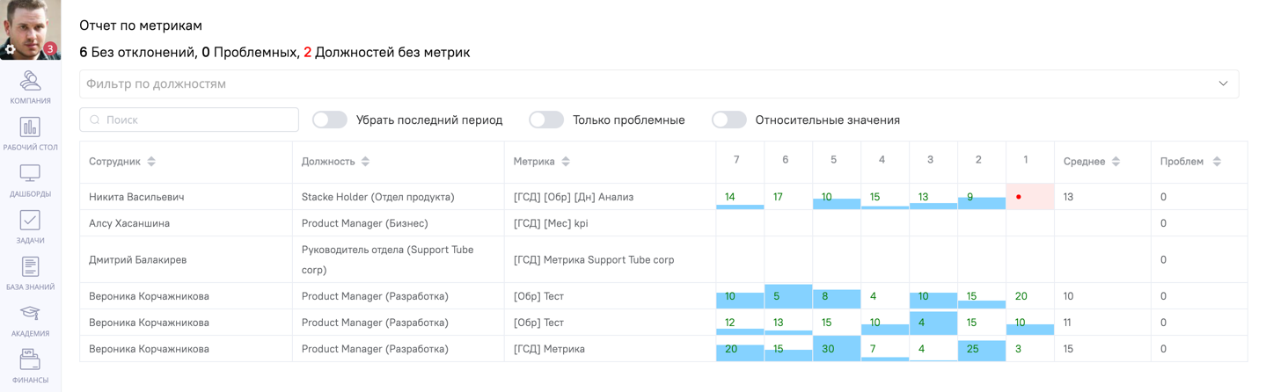Open the Рабочий стол sidebar icon
This screenshot has height=392, width=1266.
(30, 127)
